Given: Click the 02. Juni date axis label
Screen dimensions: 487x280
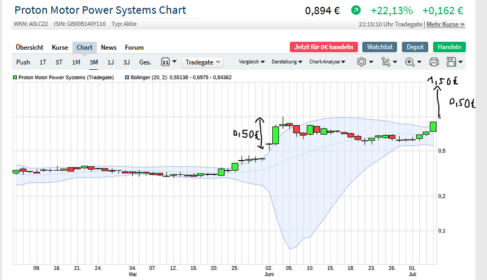Looking at the screenshot, I should (269, 270).
